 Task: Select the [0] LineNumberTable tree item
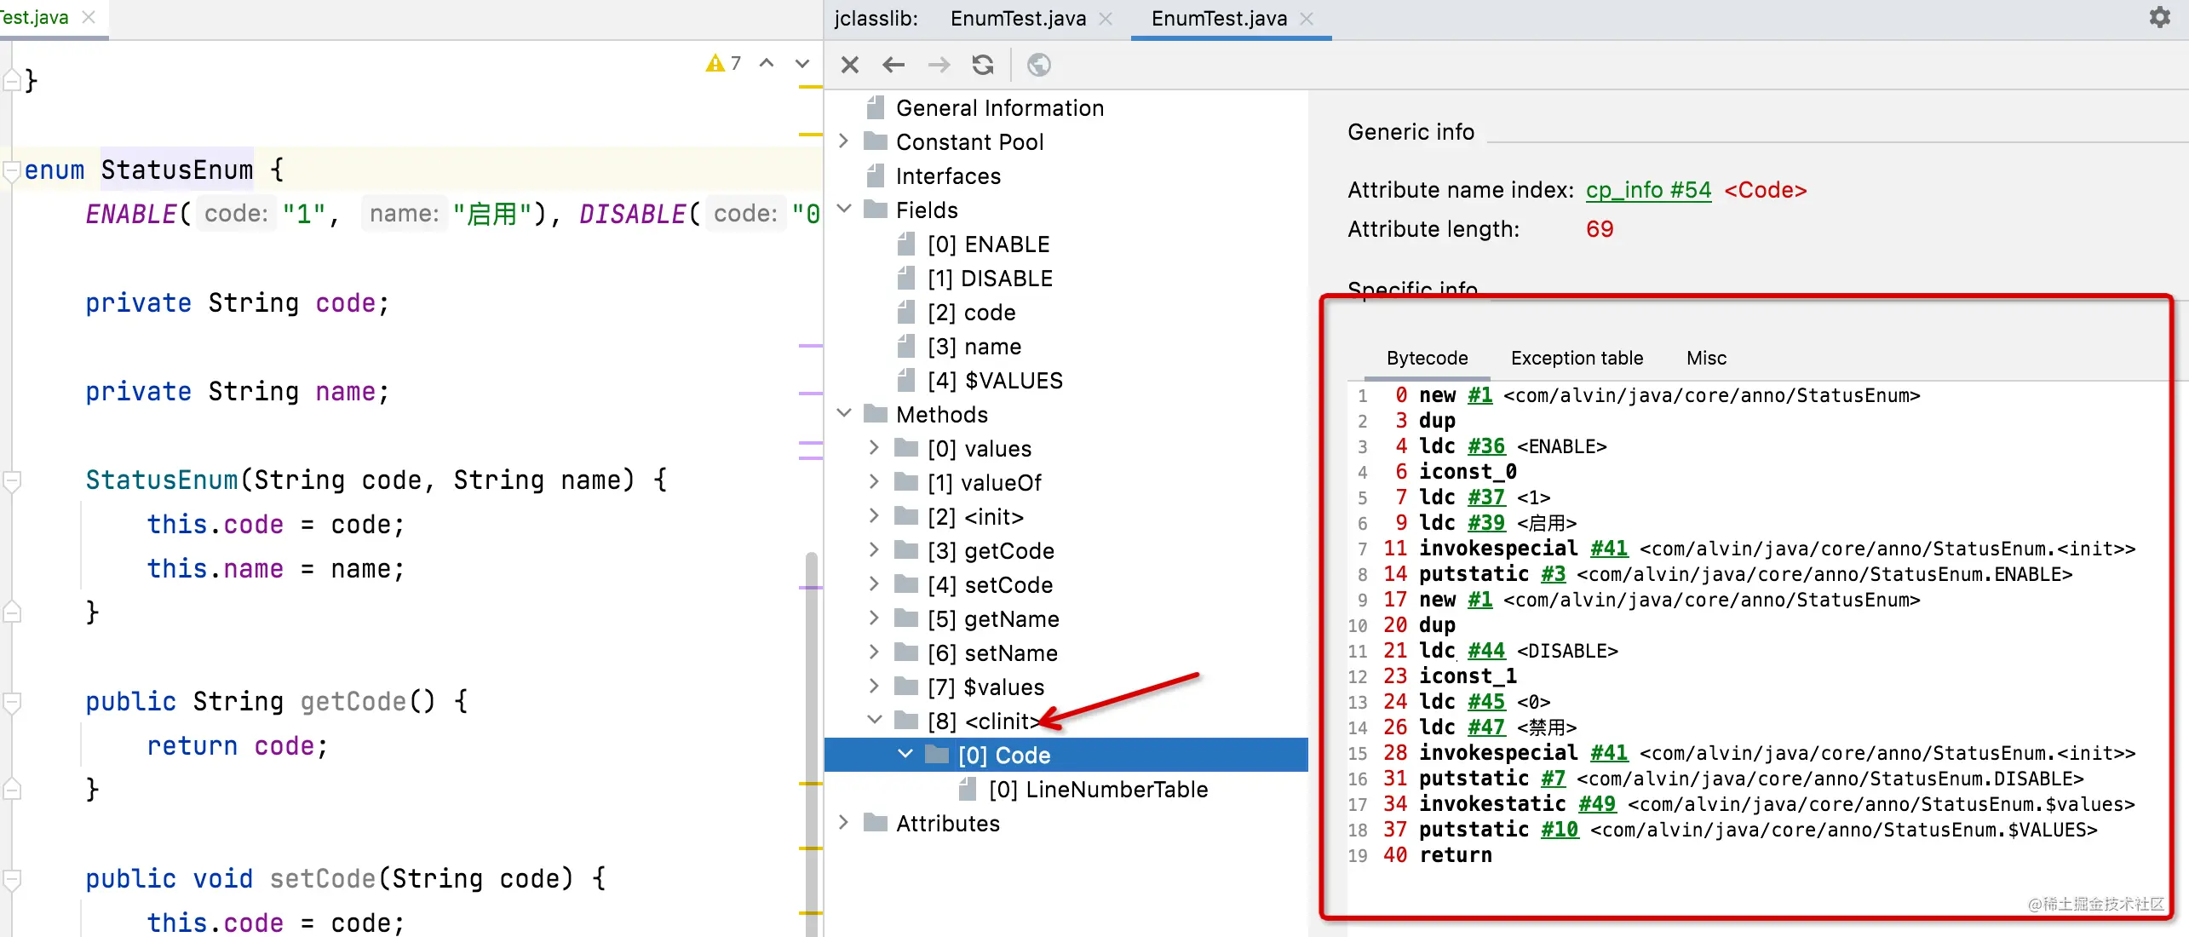pos(1097,790)
